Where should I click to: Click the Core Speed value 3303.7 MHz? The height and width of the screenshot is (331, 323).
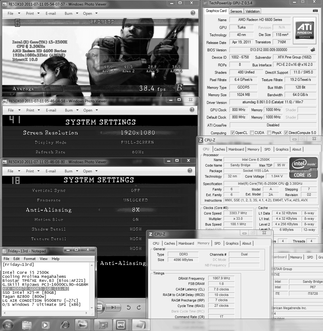tap(238, 213)
